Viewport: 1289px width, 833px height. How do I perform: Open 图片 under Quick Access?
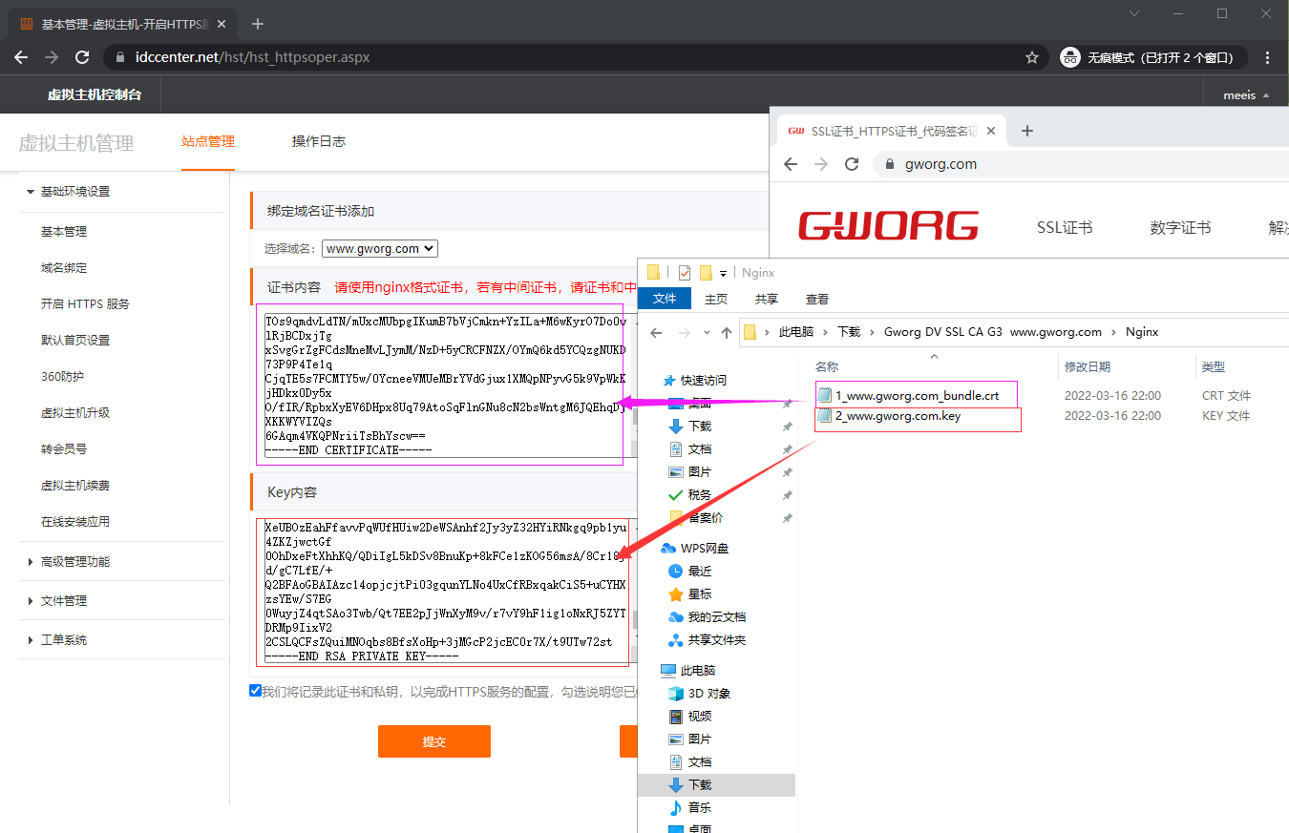(x=699, y=471)
